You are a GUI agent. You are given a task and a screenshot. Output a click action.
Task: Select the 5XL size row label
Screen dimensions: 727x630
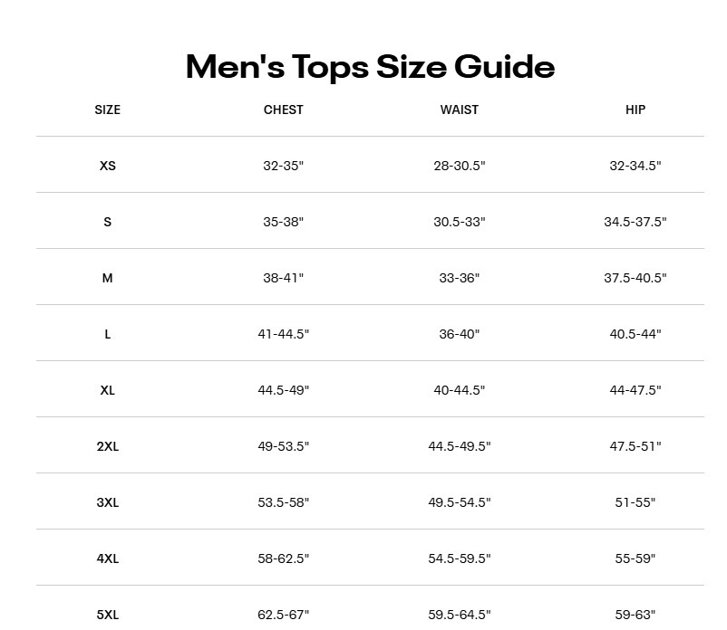point(108,615)
